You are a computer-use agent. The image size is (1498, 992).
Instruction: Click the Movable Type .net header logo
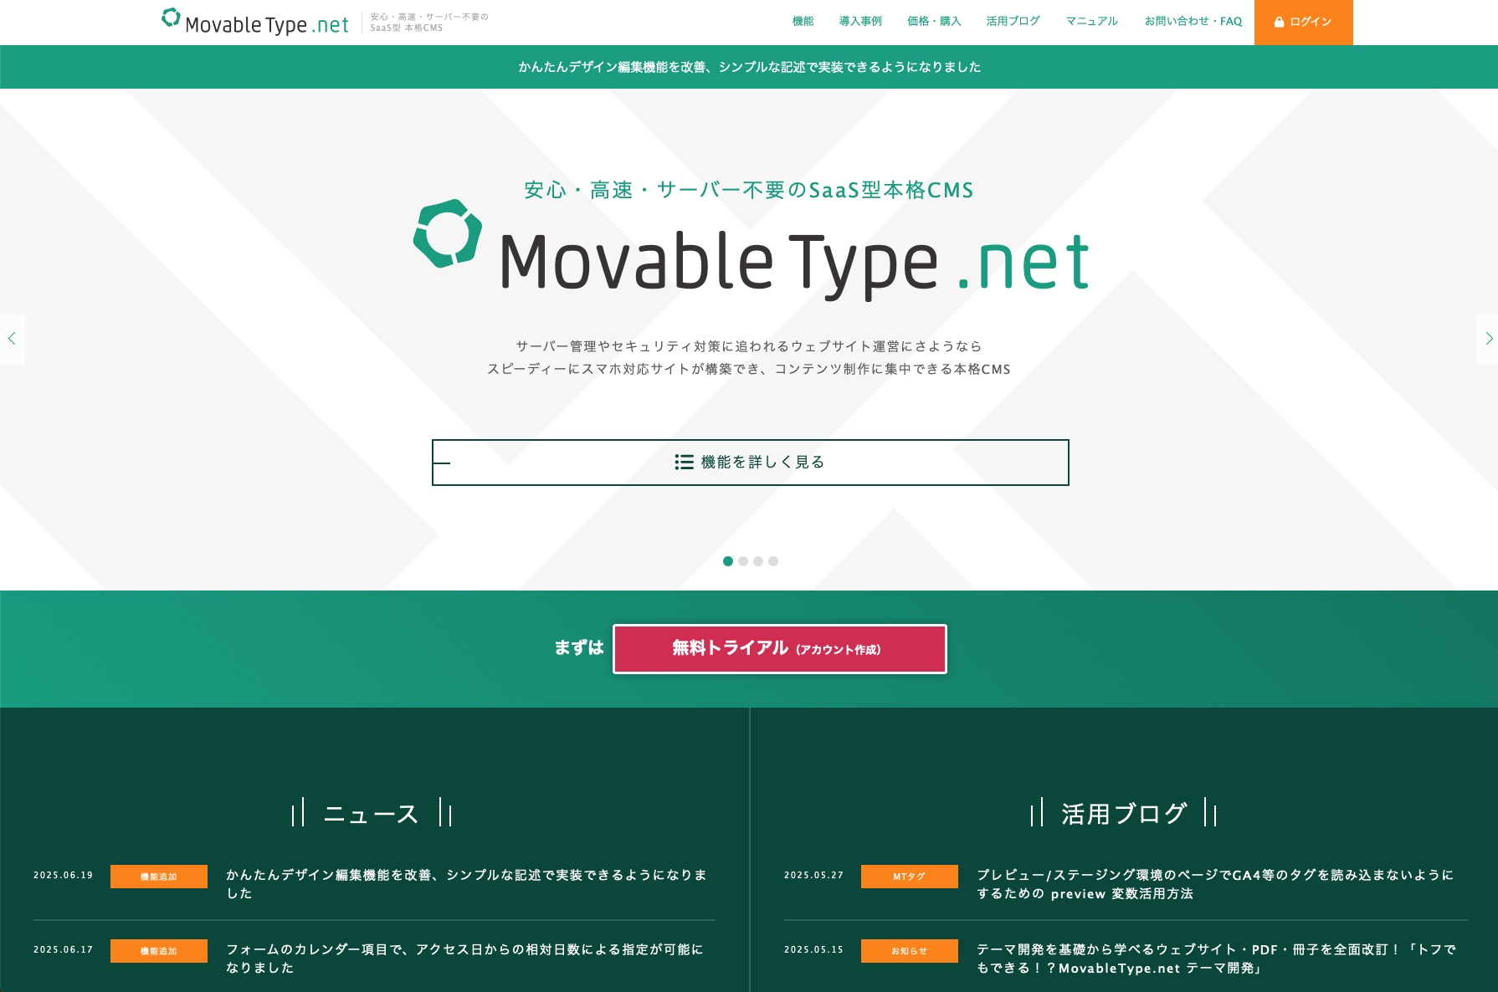coord(254,22)
